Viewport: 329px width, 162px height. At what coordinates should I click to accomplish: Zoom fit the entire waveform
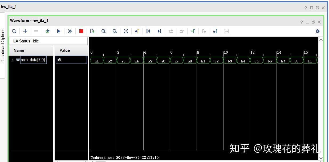tap(126, 31)
